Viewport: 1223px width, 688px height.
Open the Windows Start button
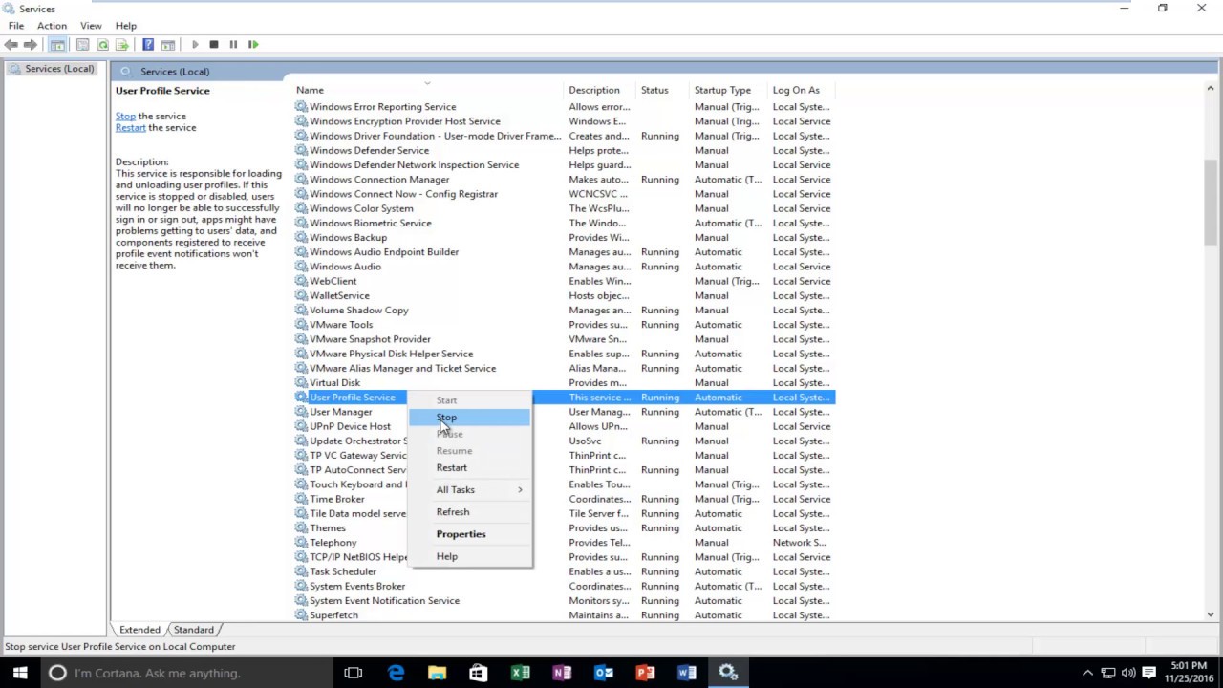pyautogui.click(x=20, y=673)
